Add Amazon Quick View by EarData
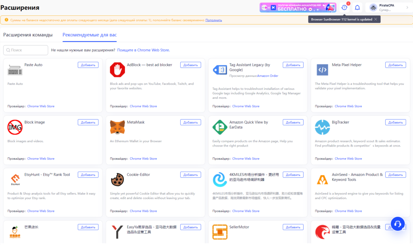Viewport: 413px width, 245px height. point(293,123)
